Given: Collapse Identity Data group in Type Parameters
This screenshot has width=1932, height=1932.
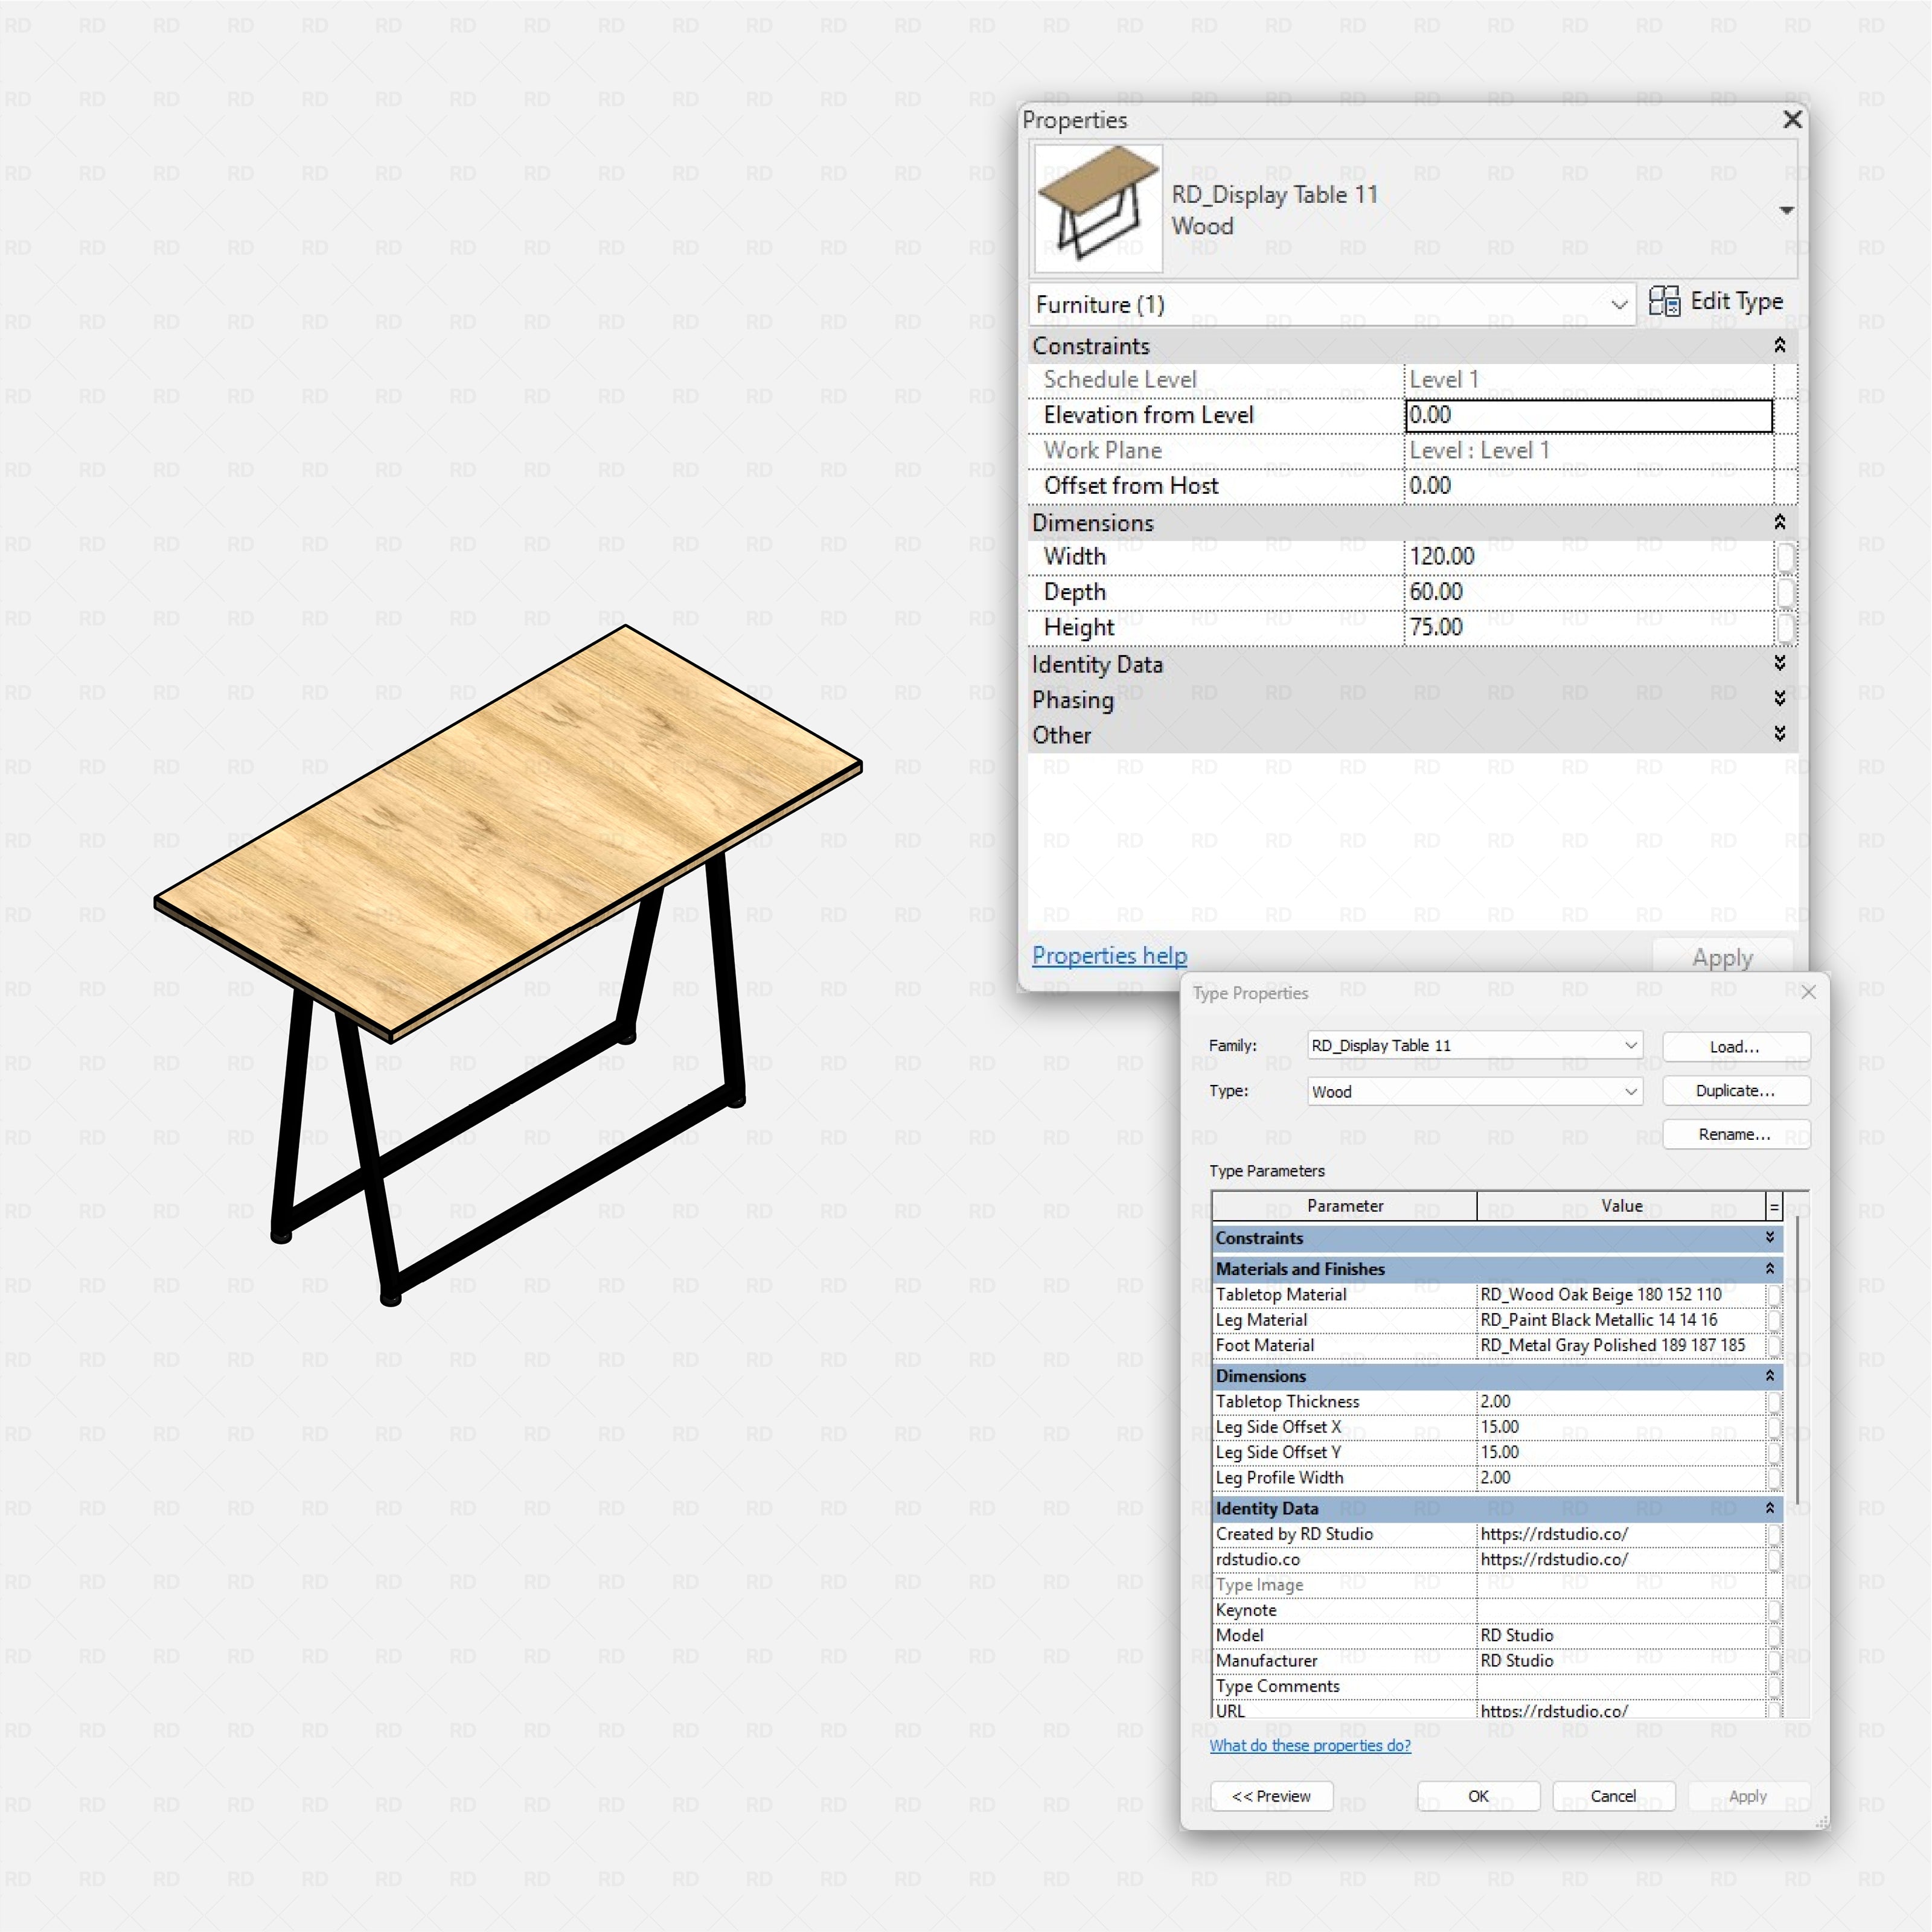Looking at the screenshot, I should pos(1770,1507).
